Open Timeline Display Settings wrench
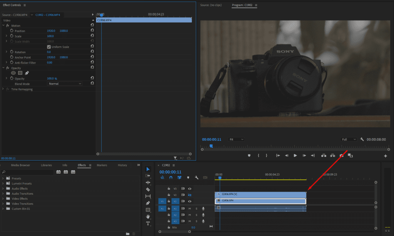 pyautogui.click(x=197, y=177)
